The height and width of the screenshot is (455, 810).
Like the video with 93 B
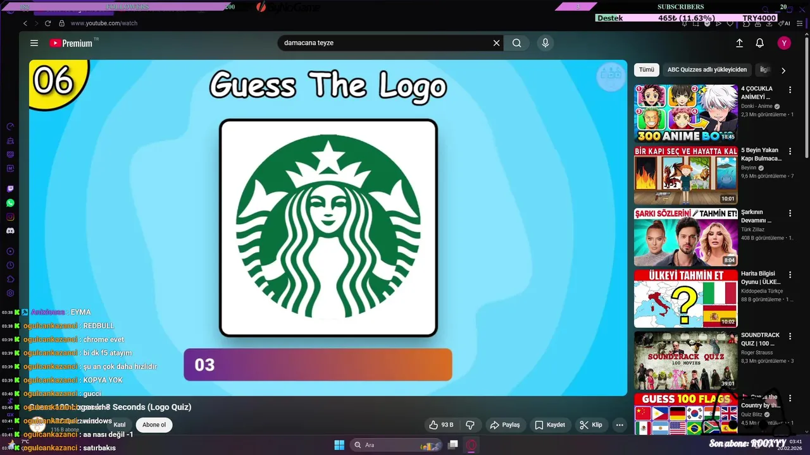(x=441, y=425)
